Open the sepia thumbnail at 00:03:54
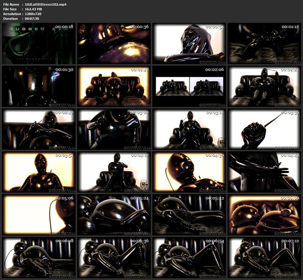Image resolution: width=303 pixels, height=280 pixels. click(39, 172)
